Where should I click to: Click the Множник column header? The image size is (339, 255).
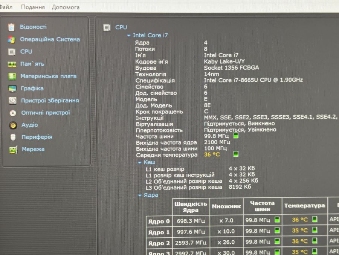click(x=226, y=206)
